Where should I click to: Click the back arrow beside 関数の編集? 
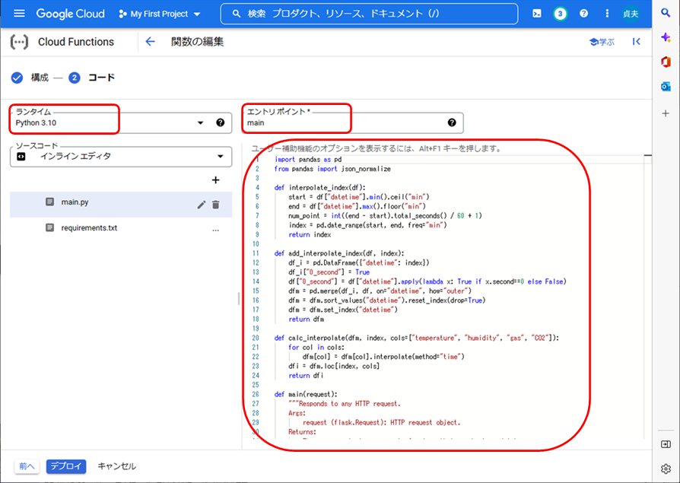[150, 42]
